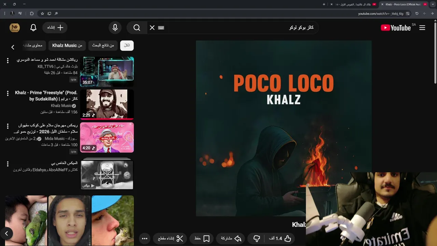
Task: Start voice search with microphone
Action: point(115,28)
